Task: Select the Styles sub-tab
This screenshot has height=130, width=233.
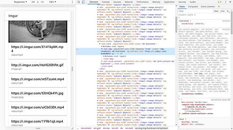Action: [182, 6]
